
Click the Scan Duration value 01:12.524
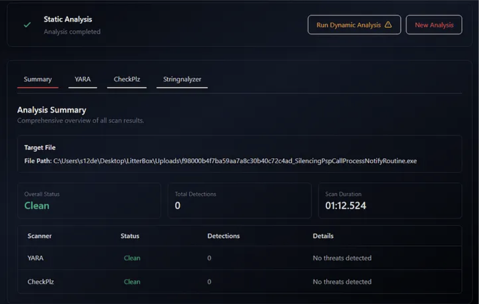[x=346, y=205]
